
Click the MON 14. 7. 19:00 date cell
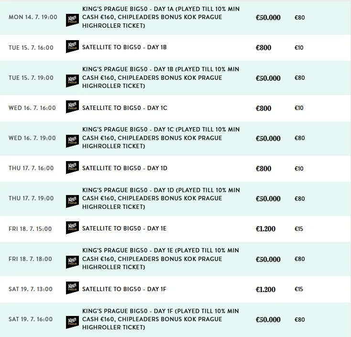pos(33,17)
